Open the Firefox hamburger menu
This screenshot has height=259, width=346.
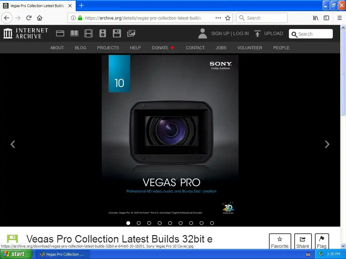[339, 18]
